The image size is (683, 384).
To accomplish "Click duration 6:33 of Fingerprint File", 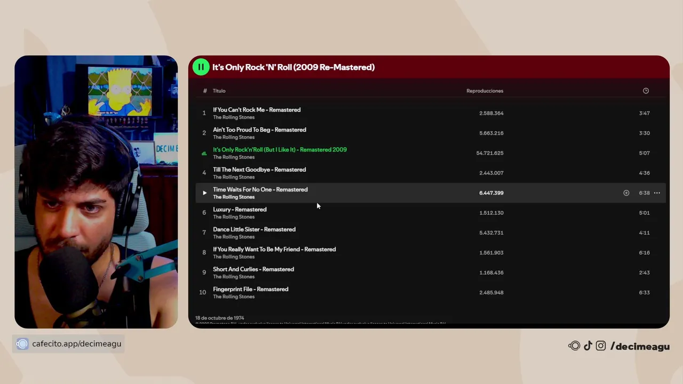I will [645, 293].
